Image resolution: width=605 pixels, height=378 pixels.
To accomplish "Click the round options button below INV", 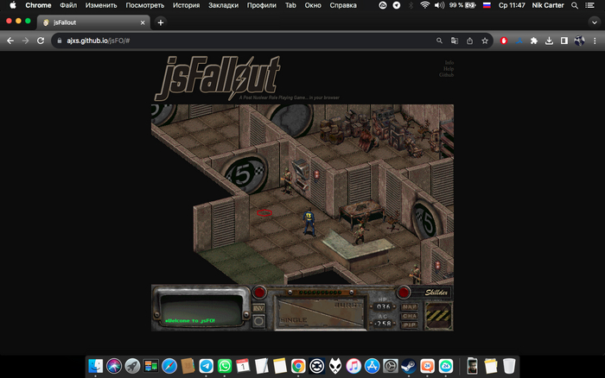I will [259, 321].
